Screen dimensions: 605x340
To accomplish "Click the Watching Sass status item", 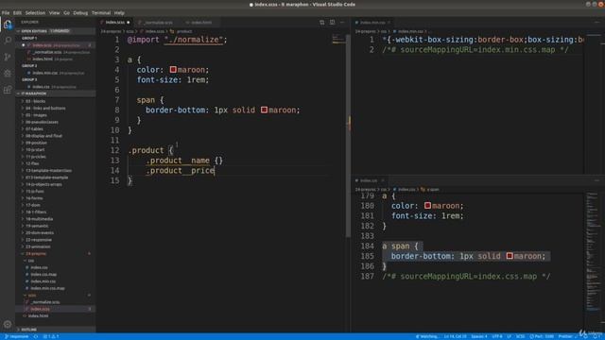I will coord(426,336).
